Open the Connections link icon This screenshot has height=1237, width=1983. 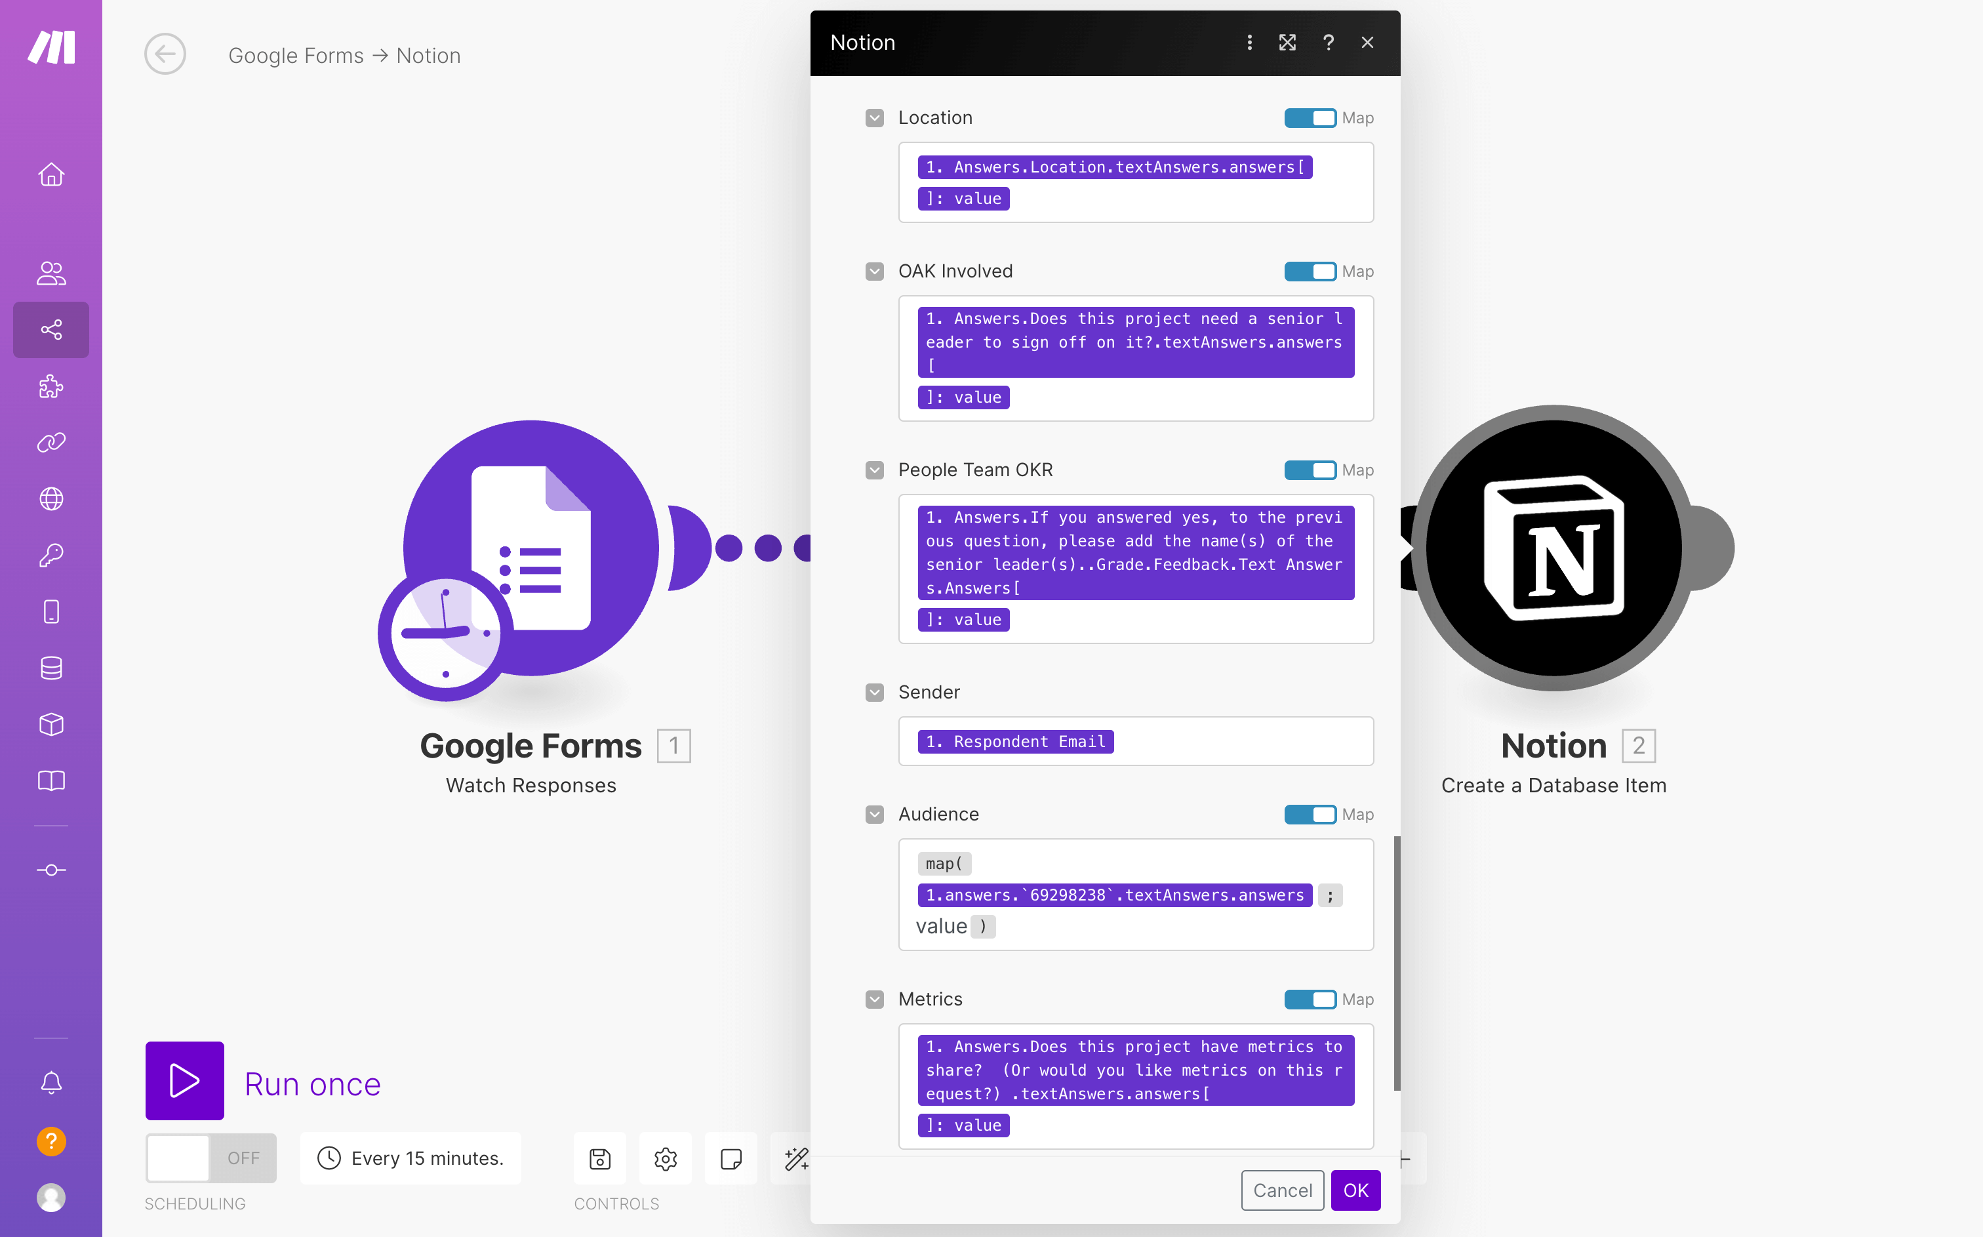coord(52,443)
